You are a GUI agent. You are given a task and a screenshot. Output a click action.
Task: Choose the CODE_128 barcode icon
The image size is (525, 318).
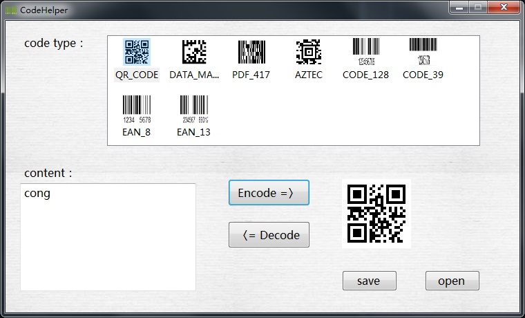366,51
